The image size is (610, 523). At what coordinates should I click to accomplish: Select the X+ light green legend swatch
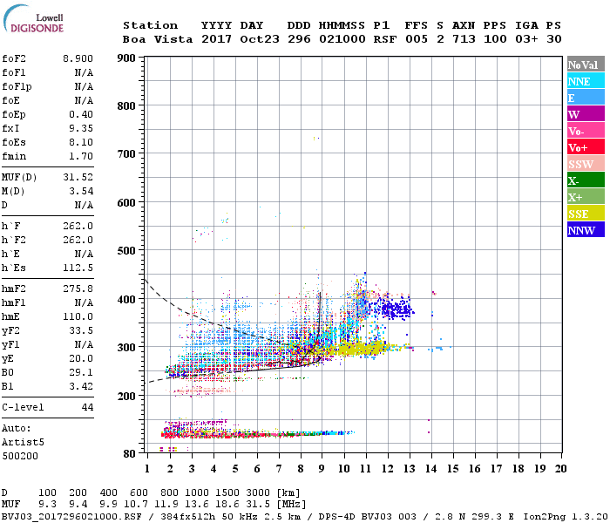pyautogui.click(x=586, y=196)
